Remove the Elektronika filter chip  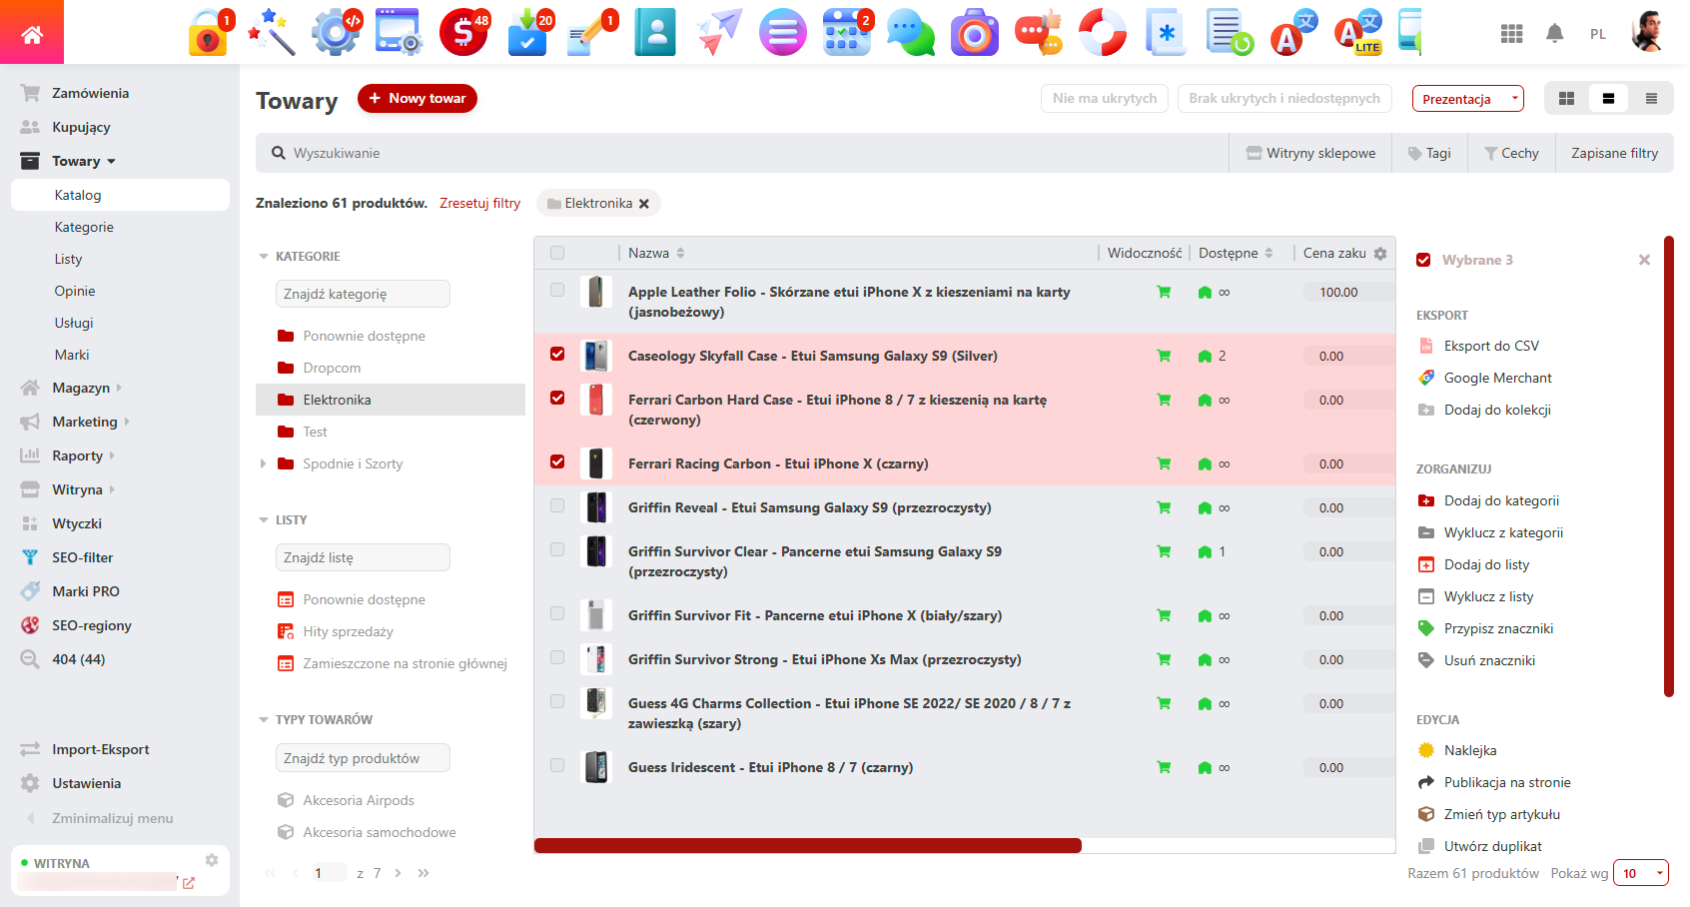644,204
